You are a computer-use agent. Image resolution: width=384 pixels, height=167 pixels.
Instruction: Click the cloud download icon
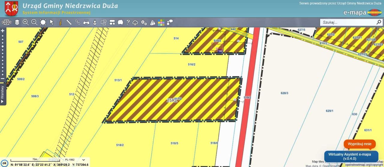pyautogui.click(x=135, y=22)
